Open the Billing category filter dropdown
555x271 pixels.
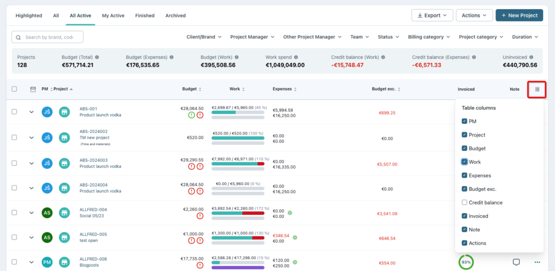click(429, 37)
